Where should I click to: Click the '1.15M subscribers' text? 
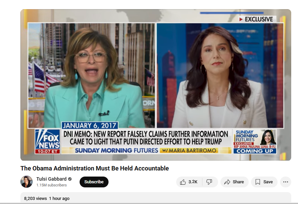coord(51,185)
